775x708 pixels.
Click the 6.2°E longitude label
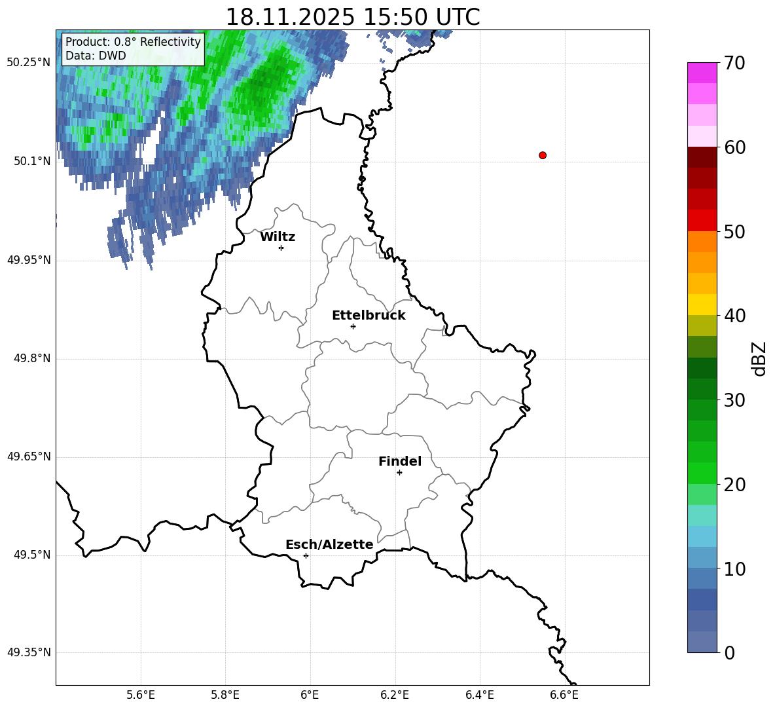point(395,695)
